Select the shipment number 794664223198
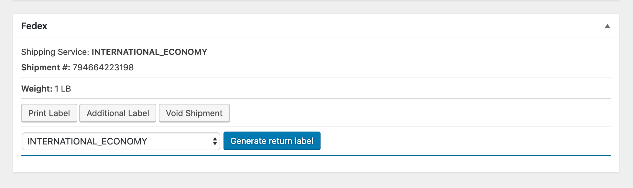 tap(103, 67)
